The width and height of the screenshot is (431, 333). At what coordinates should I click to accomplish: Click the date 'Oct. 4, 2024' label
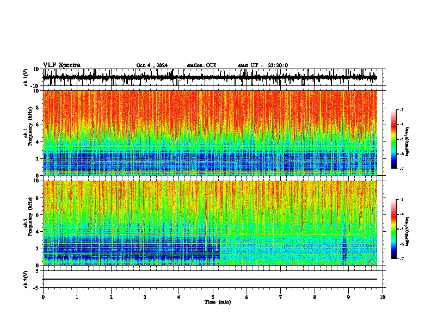[x=152, y=65]
